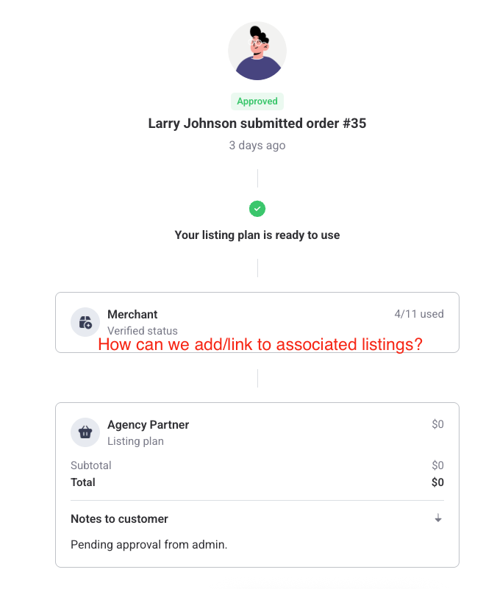Screen dimensions: 497x589
Task: Click the Merchant package icon
Action: tap(85, 322)
